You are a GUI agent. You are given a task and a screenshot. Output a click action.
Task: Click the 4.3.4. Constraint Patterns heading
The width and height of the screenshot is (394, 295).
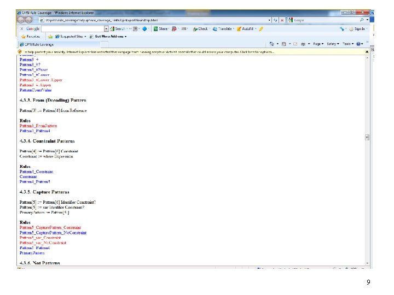point(47,141)
